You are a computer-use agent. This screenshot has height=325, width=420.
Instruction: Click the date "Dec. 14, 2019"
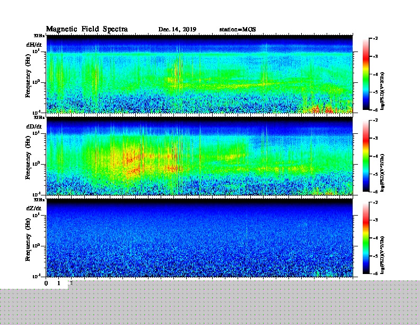pyautogui.click(x=177, y=30)
